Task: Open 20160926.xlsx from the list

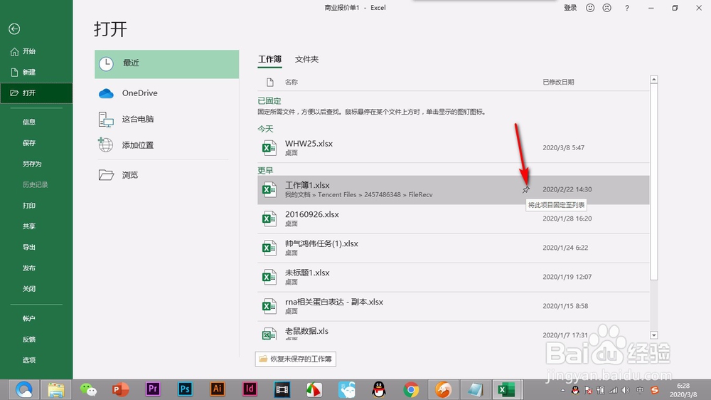Action: pos(454,219)
